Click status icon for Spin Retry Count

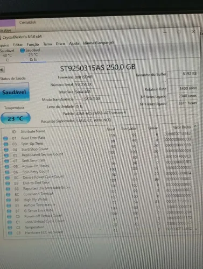[7, 172]
